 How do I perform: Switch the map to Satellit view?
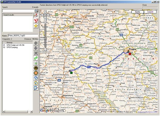(150, 12)
